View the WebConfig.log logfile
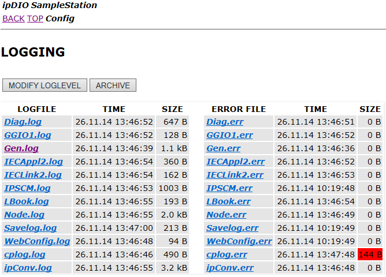Screen dimensions: 386x277 coord(37,241)
